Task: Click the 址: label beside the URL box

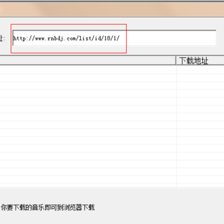Action: click(x=2, y=39)
